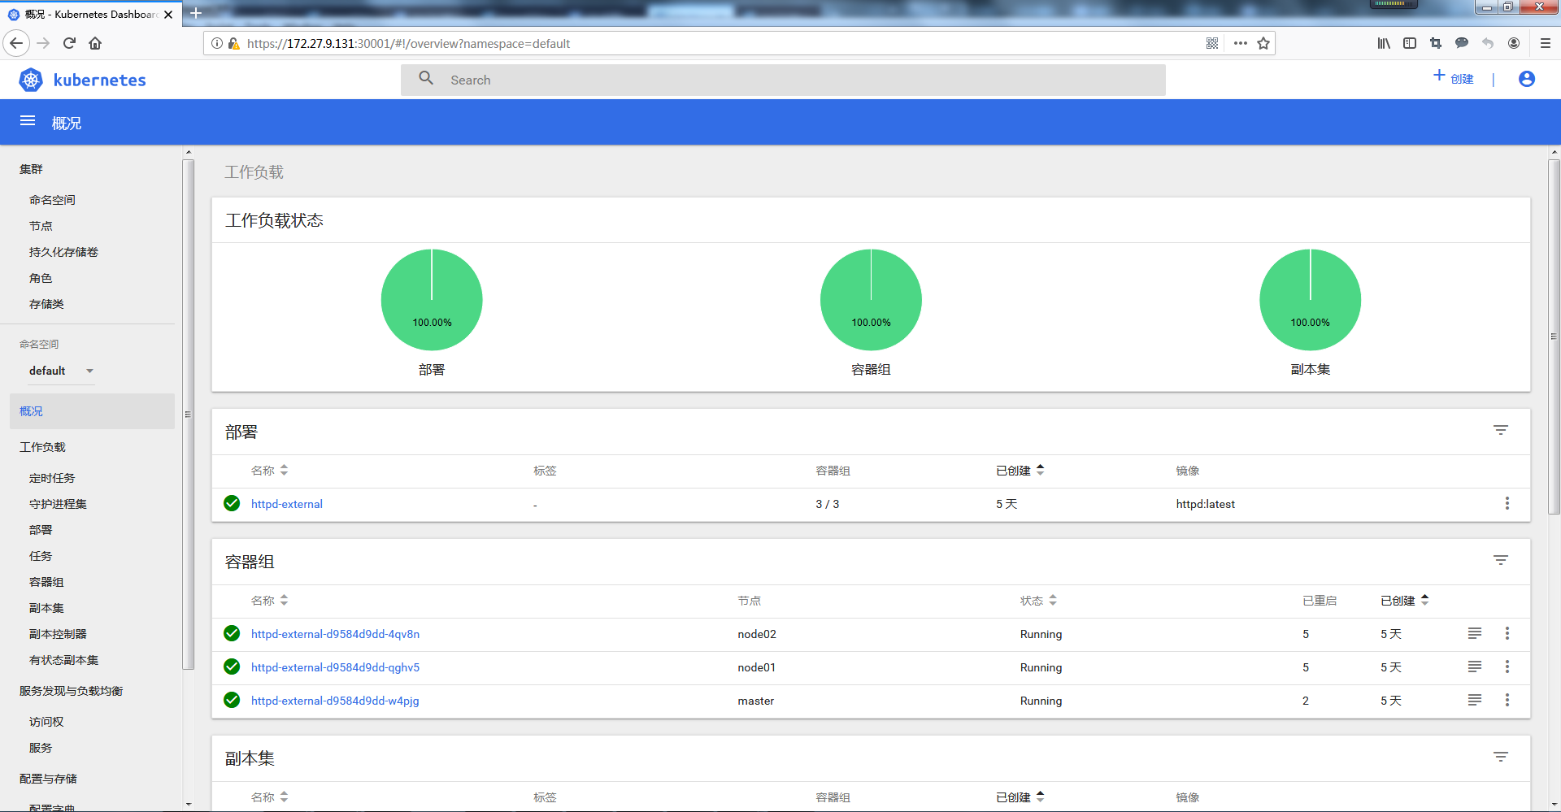This screenshot has width=1561, height=812.
Task: Open the user account profile icon
Action: 1526,79
